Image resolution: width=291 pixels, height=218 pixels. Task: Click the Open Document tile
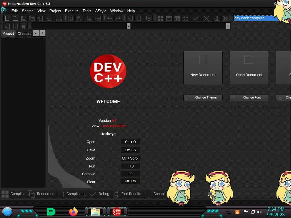(x=249, y=68)
